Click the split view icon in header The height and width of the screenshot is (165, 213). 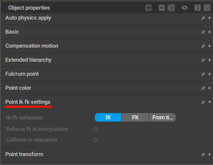(162, 8)
